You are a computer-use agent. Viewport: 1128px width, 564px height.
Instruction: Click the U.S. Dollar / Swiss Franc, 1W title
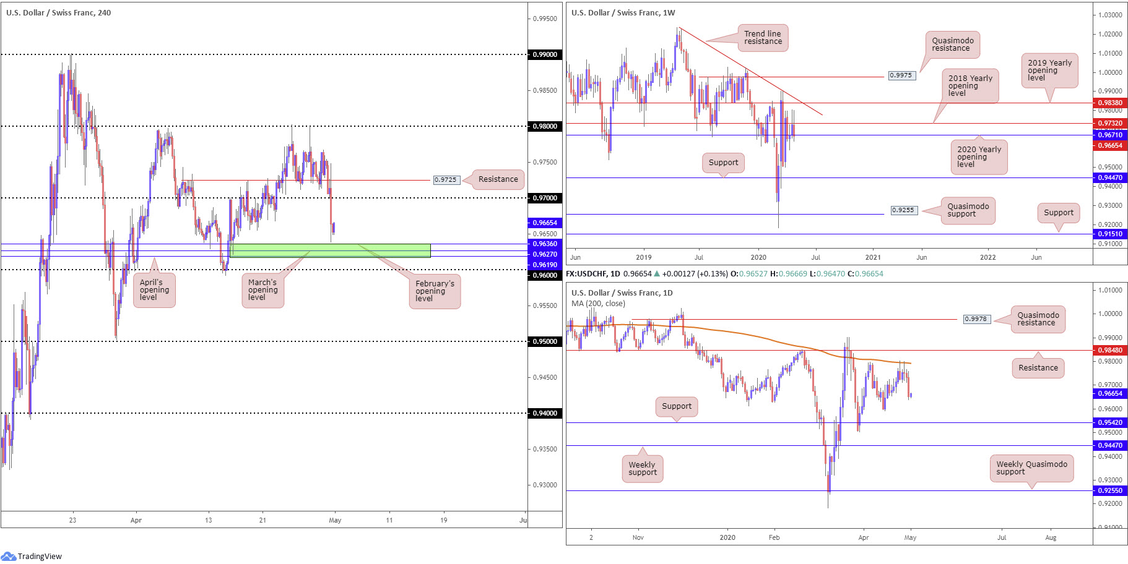click(623, 12)
